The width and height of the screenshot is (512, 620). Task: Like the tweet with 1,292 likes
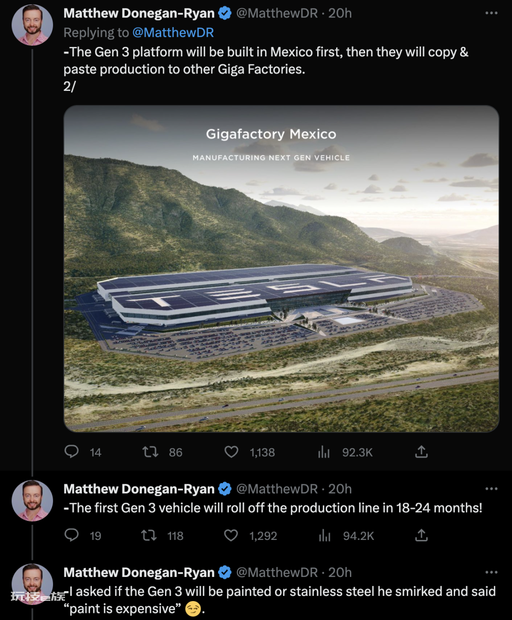click(231, 535)
